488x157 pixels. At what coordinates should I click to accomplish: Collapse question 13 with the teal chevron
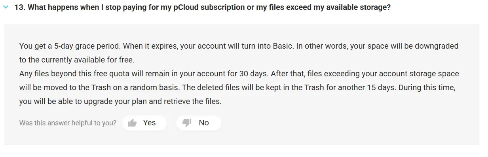tap(6, 8)
